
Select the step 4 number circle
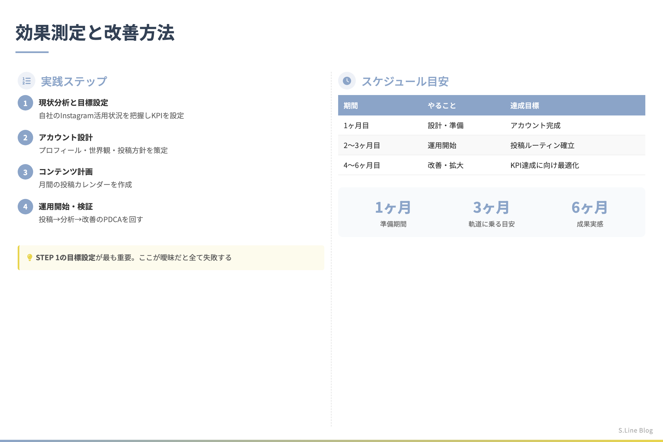click(25, 207)
